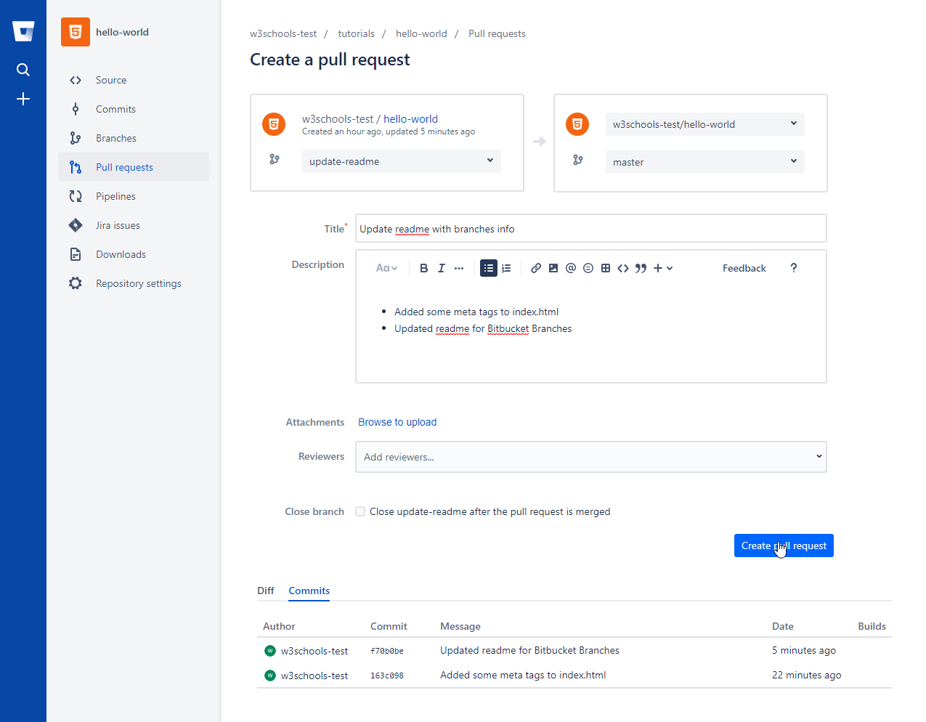Switch to the Diff tab
Image resolution: width=926 pixels, height=722 pixels.
click(266, 591)
